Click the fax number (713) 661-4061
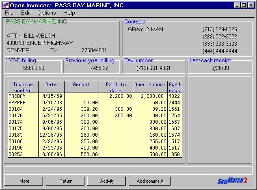This screenshot has width=257, height=190. 153,68
